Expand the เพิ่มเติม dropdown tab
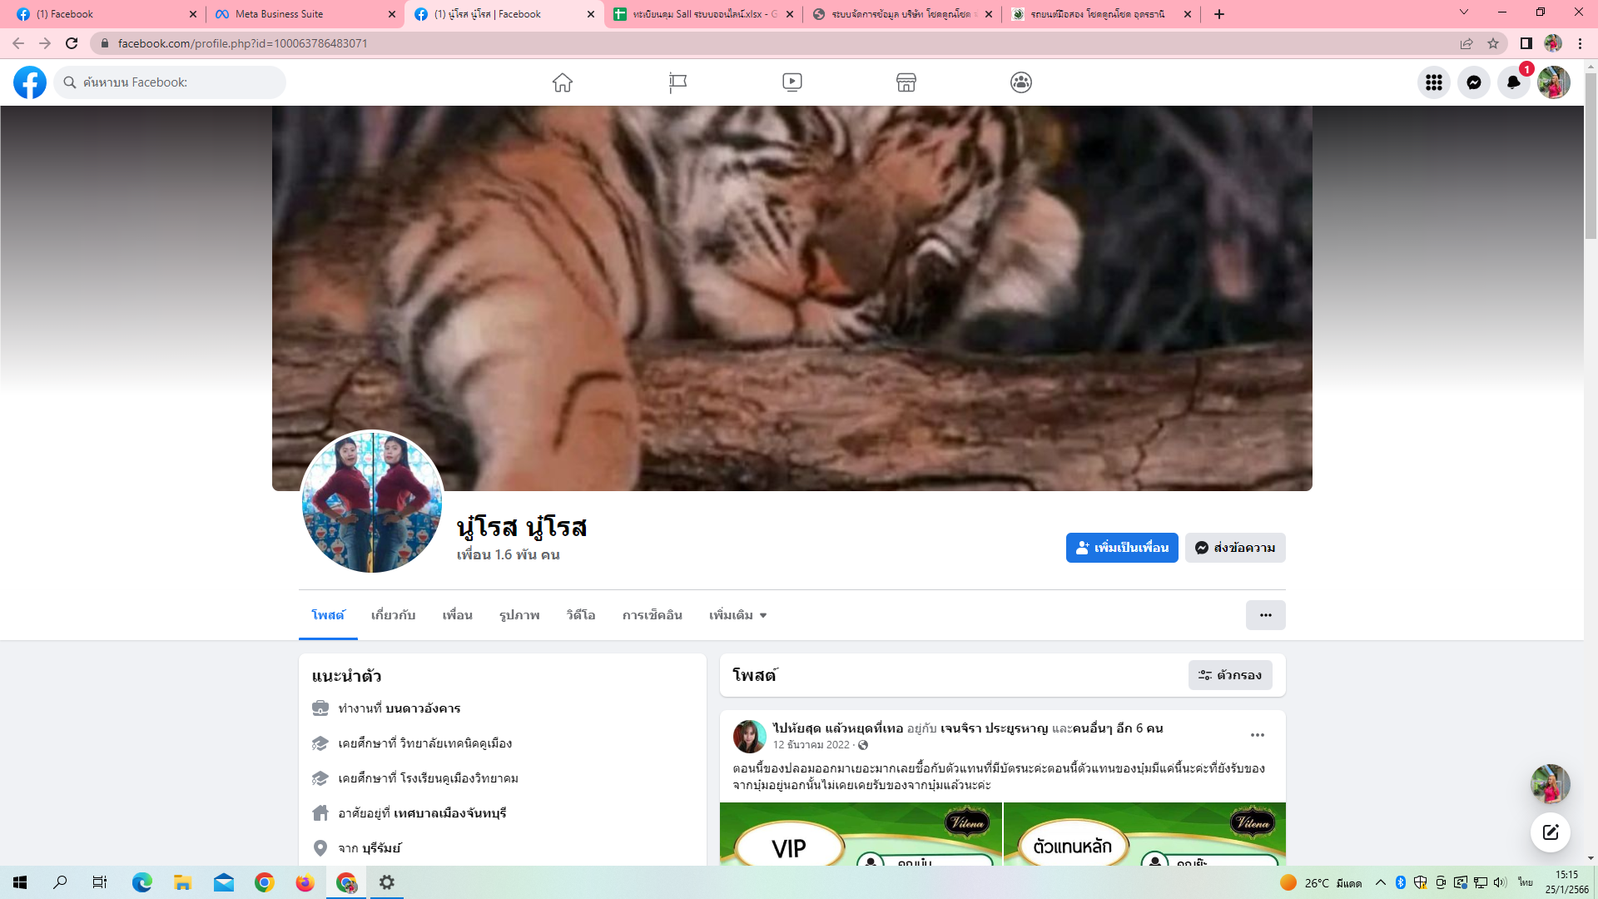 pyautogui.click(x=737, y=615)
